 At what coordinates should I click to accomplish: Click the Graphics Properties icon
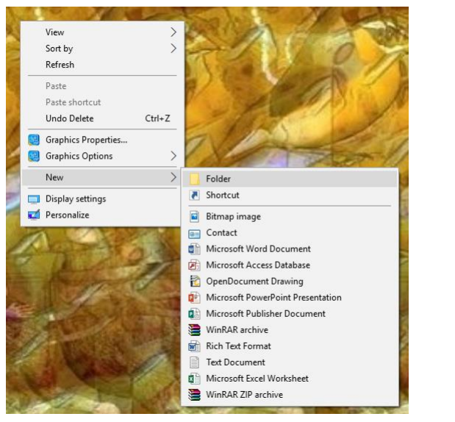click(34, 140)
